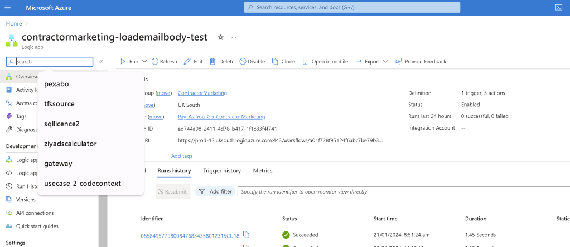The height and width of the screenshot is (247, 570).
Task: Click the top Search resources, services, and docs bar
Action: [x=352, y=8]
